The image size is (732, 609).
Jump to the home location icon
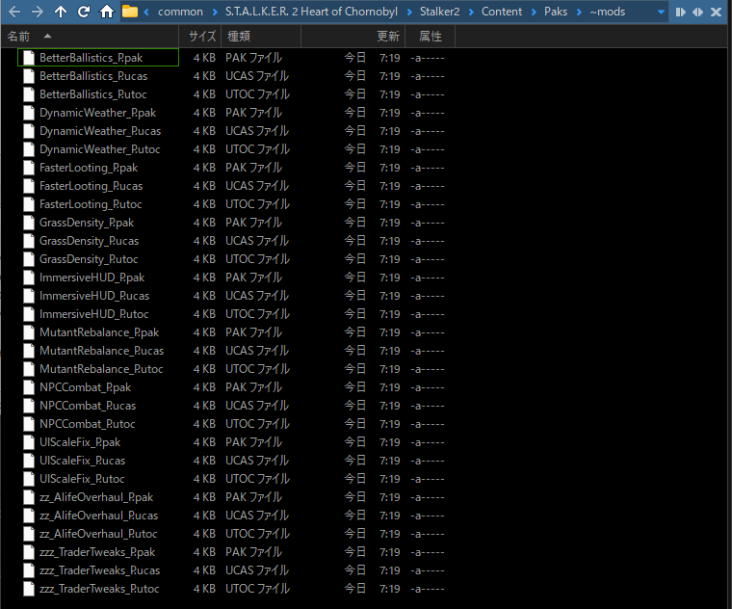(x=107, y=12)
